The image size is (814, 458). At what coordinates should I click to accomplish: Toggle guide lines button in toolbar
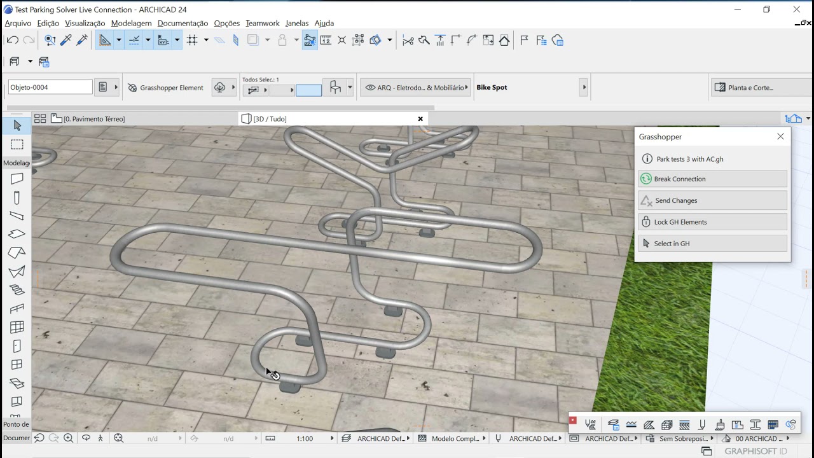[x=105, y=40]
